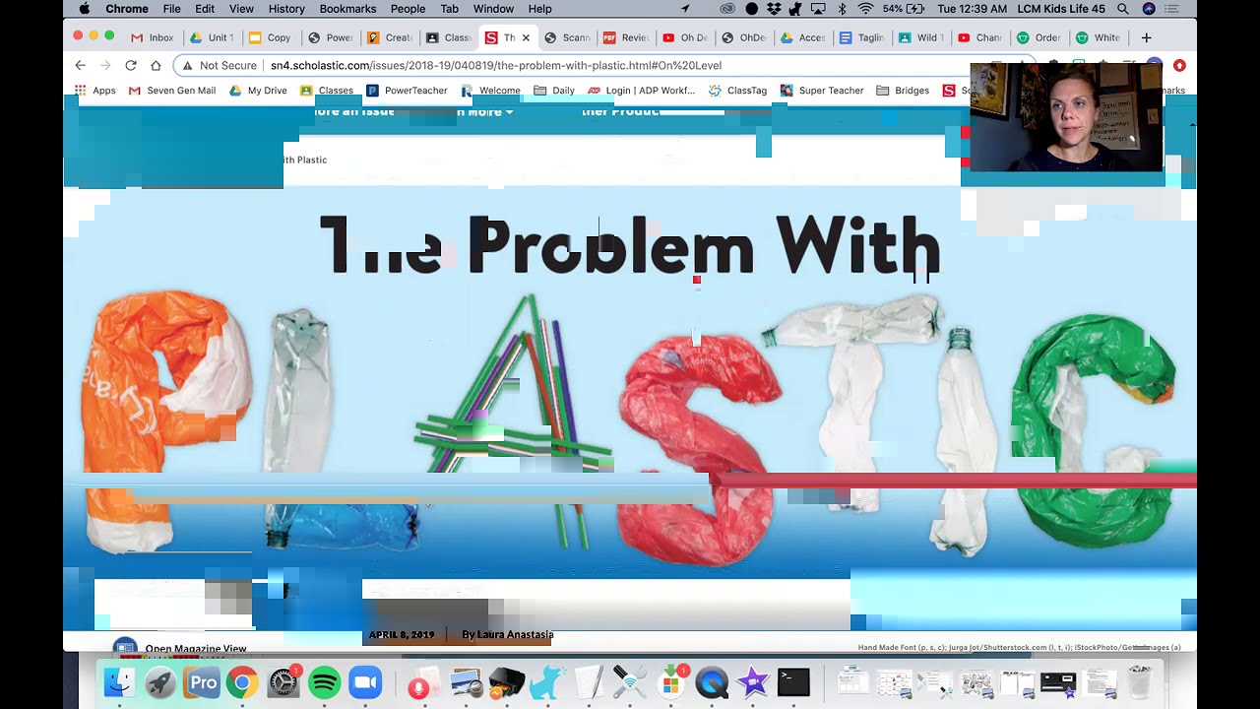This screenshot has height=709, width=1260.
Task: Open Zoom in the Dock
Action: pos(365,682)
